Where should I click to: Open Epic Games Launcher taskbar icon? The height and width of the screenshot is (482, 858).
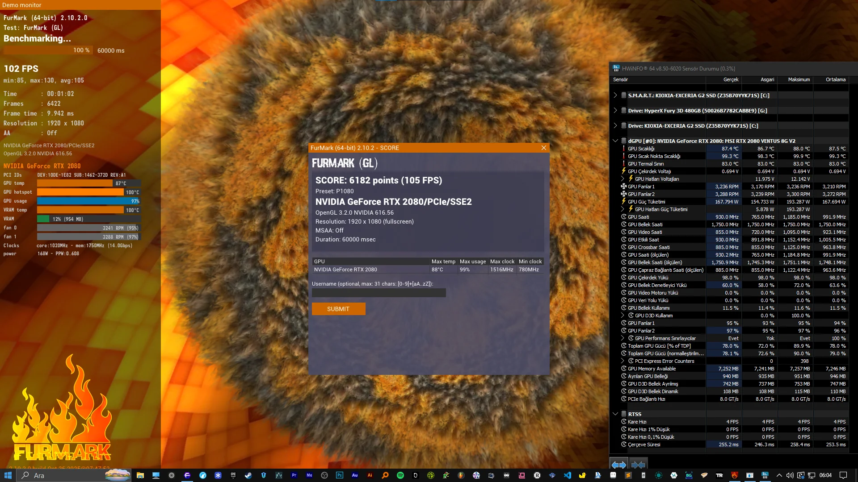233,475
